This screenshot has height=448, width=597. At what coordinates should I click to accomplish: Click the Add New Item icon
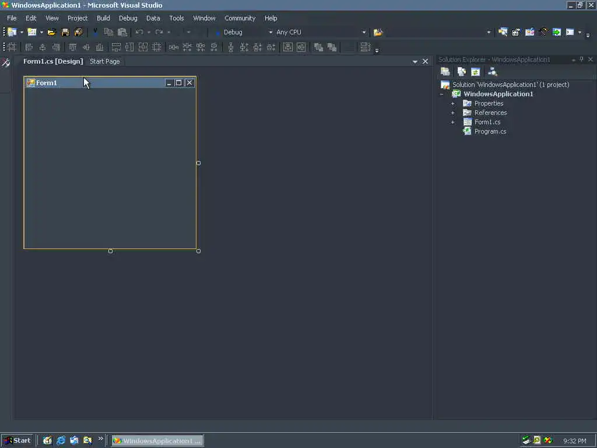tap(32, 33)
